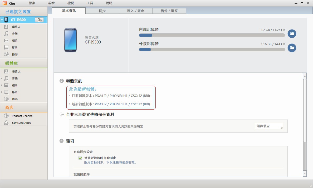The image size is (313, 188).
Task: Click the 記憶體順序 memory order label
Action: (x=81, y=174)
